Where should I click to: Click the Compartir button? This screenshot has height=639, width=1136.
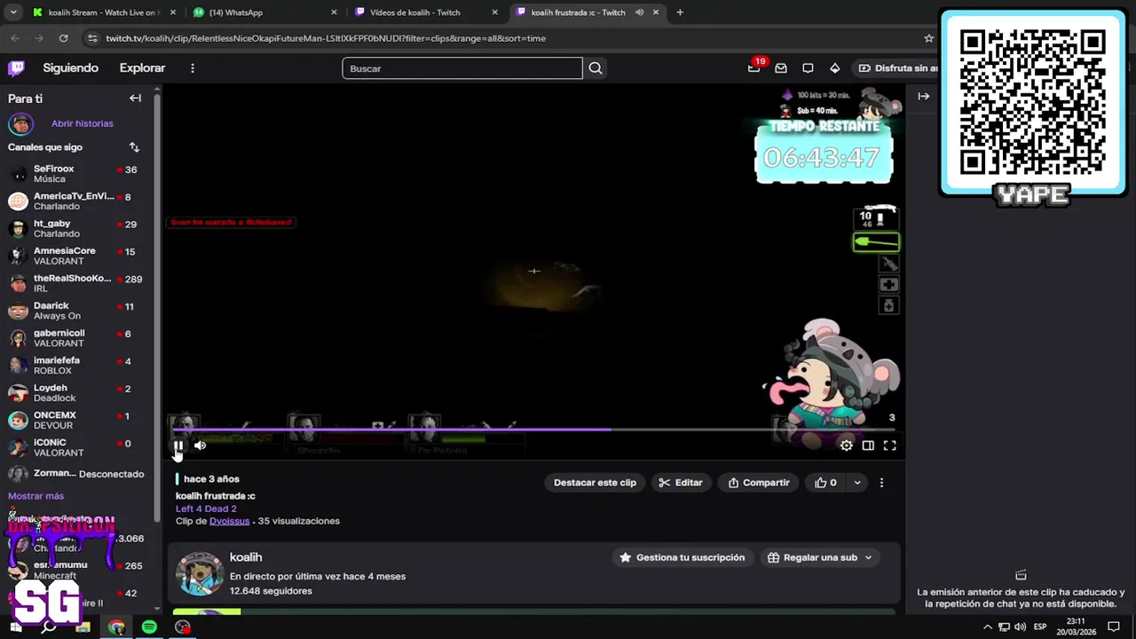[759, 483]
